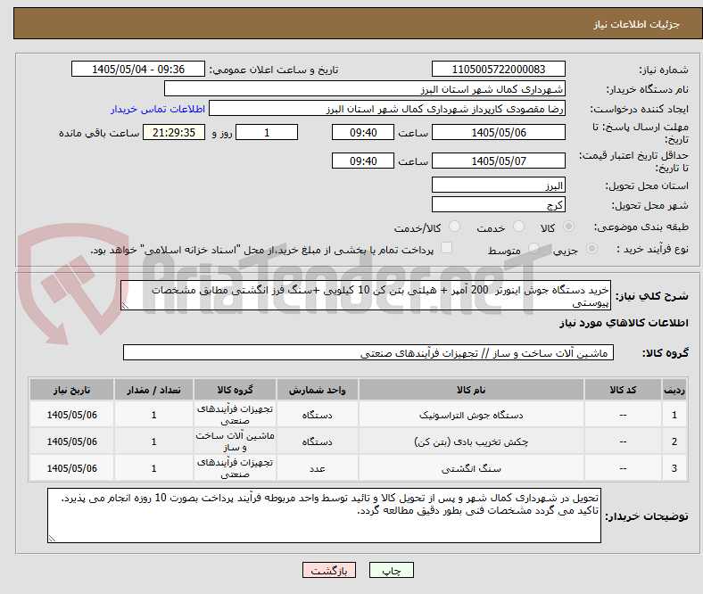Select the خدمت radio button
This screenshot has width=703, height=594.
518,227
